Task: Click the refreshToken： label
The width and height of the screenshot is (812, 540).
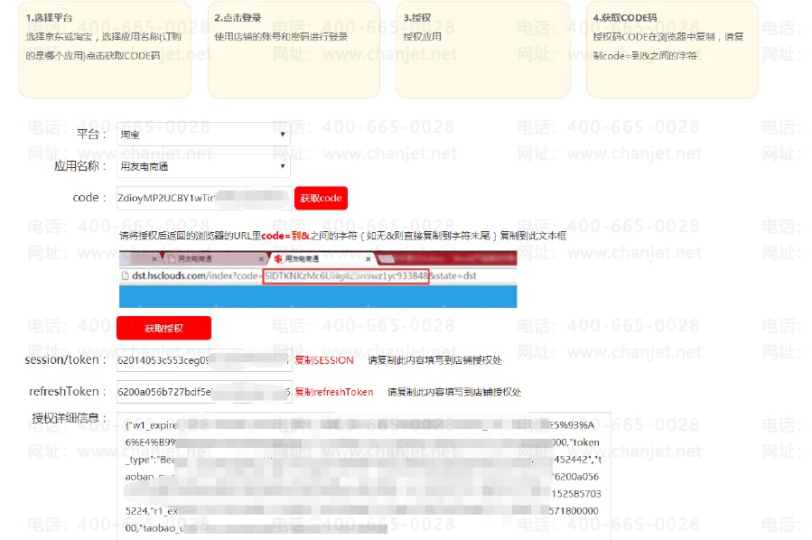Action: [x=68, y=391]
